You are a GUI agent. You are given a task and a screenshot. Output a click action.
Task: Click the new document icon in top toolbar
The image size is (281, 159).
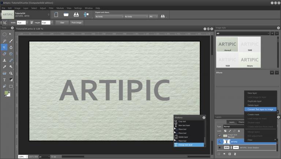56,15
